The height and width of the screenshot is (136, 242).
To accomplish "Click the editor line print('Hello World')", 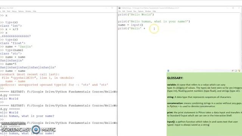I will pyautogui.click(x=136, y=14).
